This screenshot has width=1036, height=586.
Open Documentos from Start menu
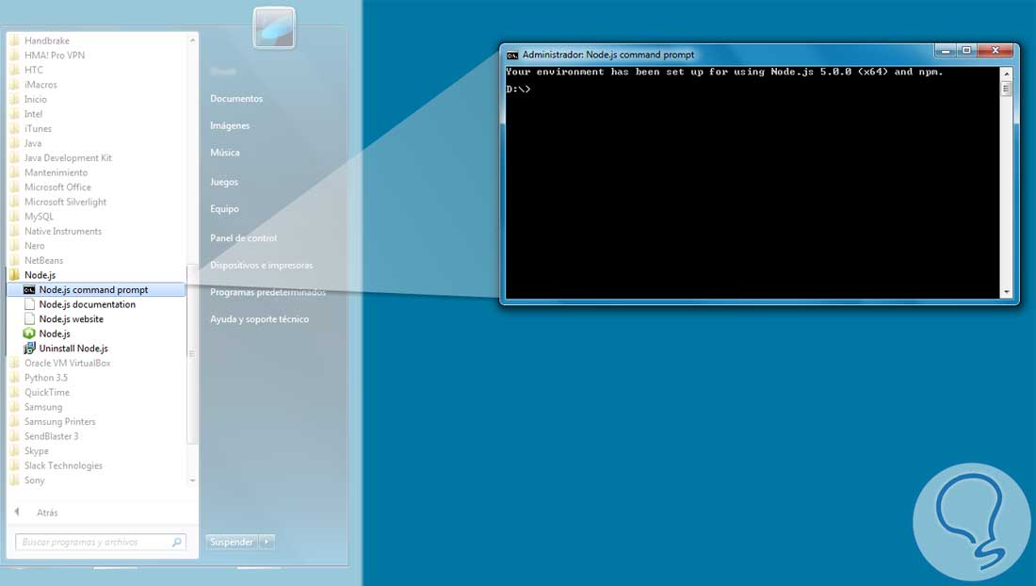236,98
